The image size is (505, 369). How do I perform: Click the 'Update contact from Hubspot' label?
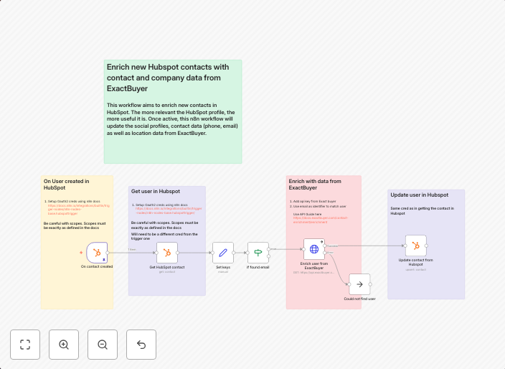(x=416, y=262)
